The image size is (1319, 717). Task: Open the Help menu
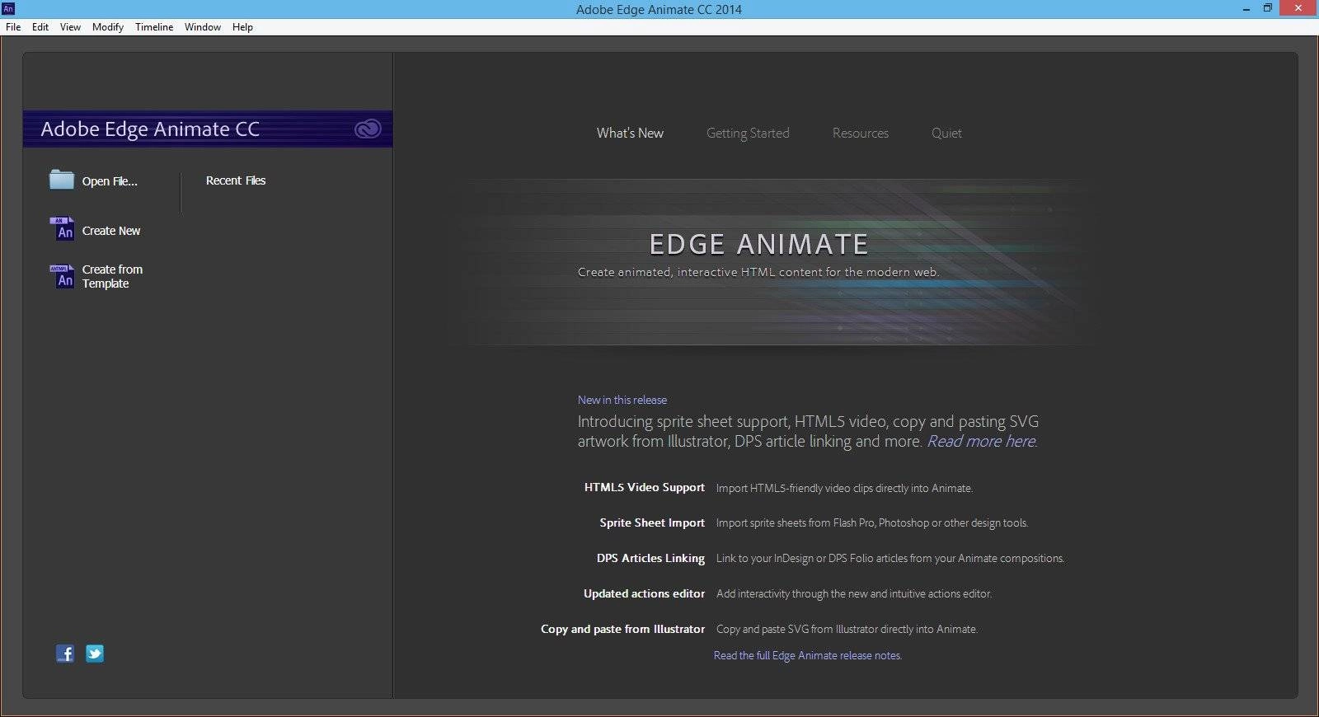click(x=242, y=27)
